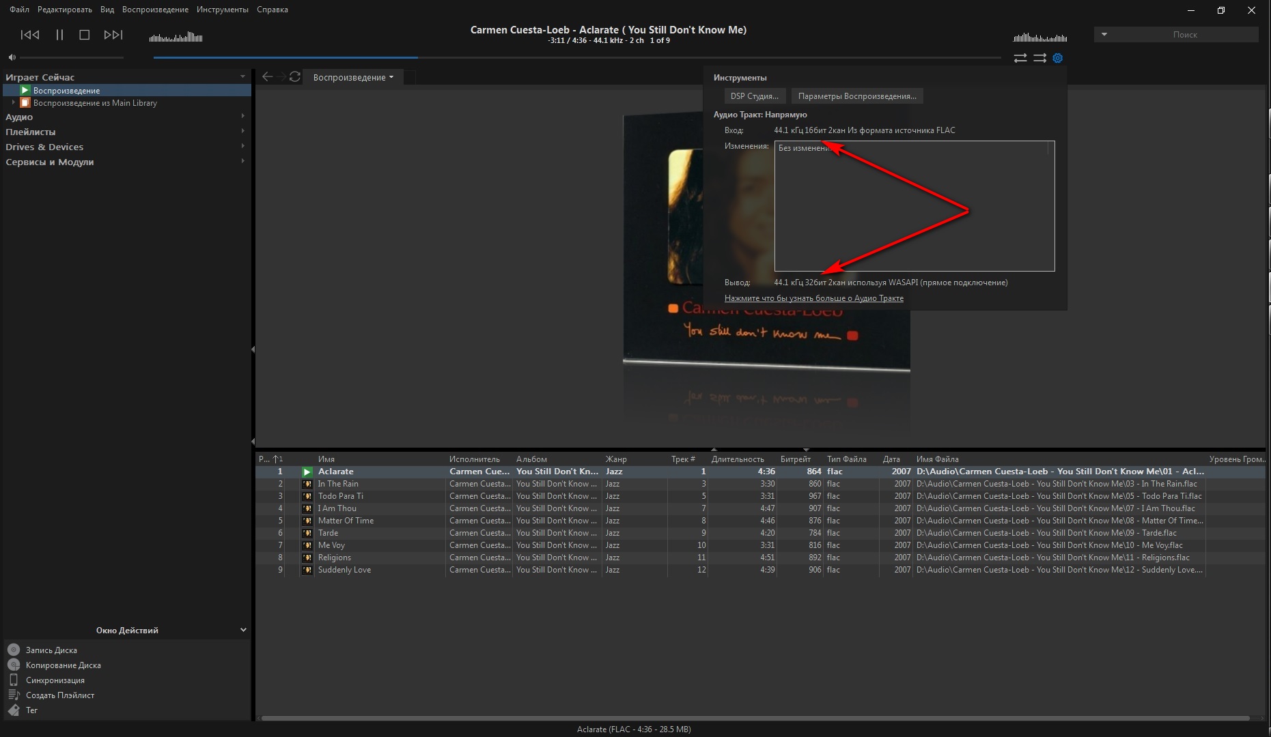Adjust the volume slider
This screenshot has width=1271, height=737.
click(x=72, y=57)
